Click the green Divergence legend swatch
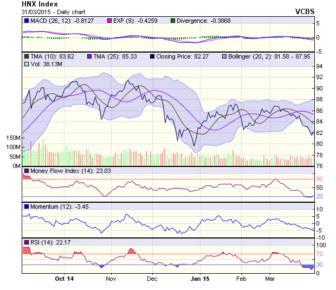Screen dimensions: 336x290 click(x=173, y=21)
